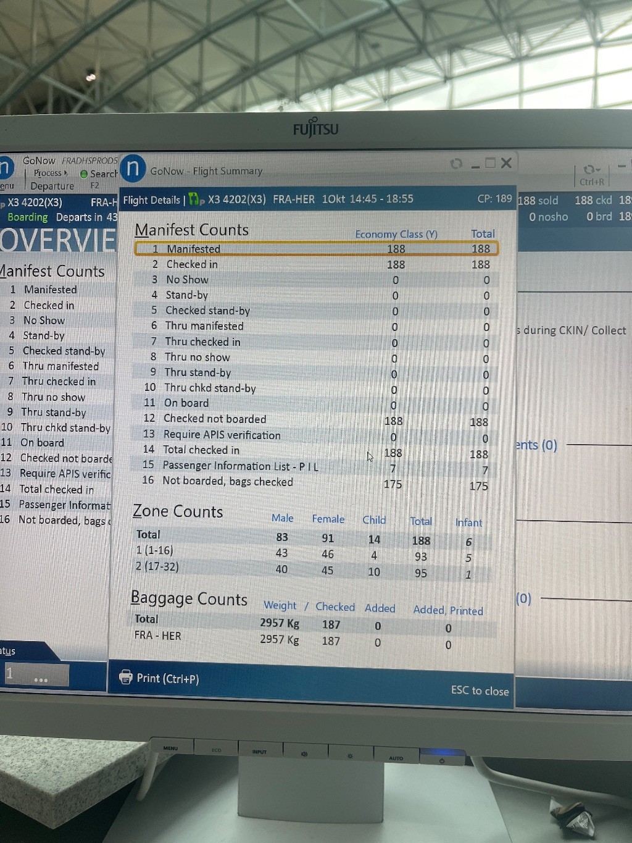The image size is (632, 843).
Task: Click the refresh icon in Flight Summary title bar
Action: 456,164
